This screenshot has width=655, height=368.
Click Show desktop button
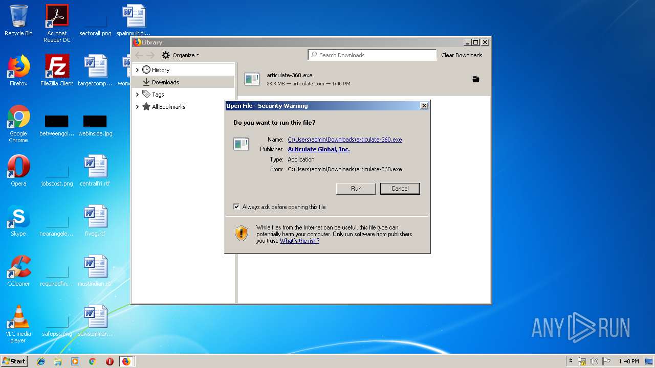coord(649,361)
